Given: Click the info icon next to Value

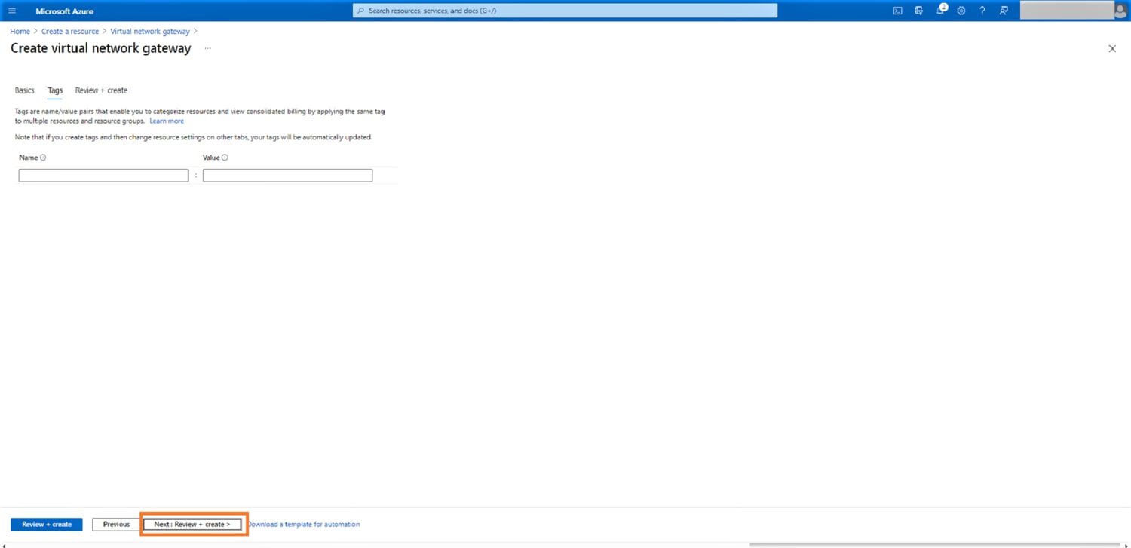Looking at the screenshot, I should (x=225, y=158).
